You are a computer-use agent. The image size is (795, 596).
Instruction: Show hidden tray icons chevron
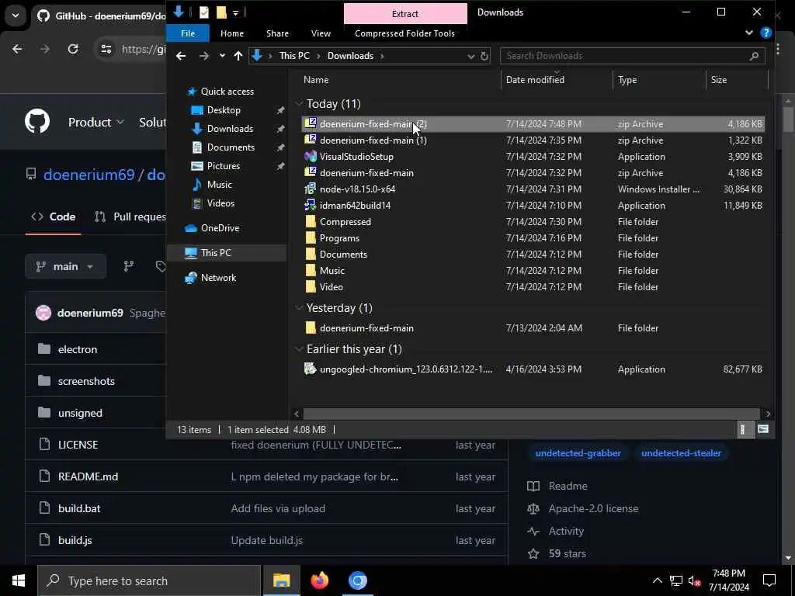point(657,581)
